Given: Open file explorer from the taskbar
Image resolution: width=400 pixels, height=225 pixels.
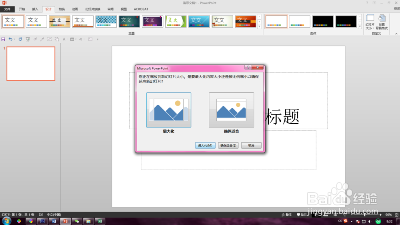Looking at the screenshot, I should [x=88, y=221].
